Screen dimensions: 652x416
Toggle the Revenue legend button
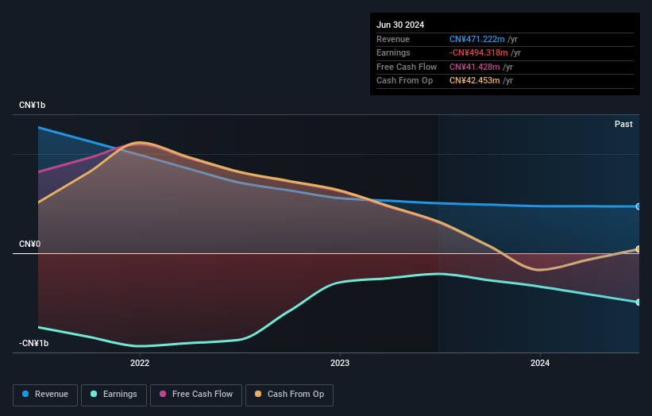click(x=45, y=395)
